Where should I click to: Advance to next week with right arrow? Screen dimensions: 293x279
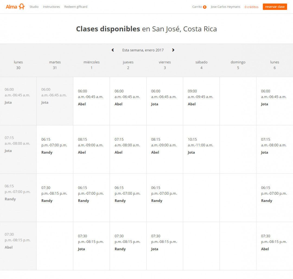pyautogui.click(x=173, y=50)
